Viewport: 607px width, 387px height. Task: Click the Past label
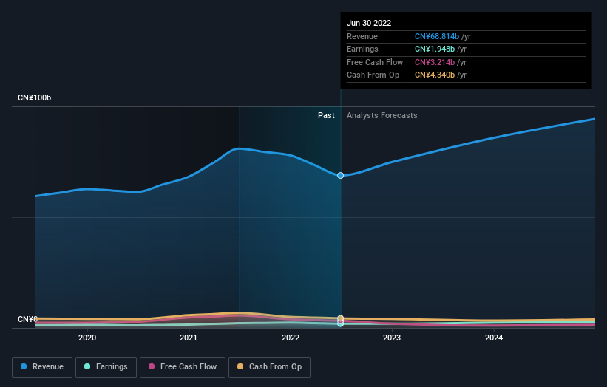(x=326, y=115)
